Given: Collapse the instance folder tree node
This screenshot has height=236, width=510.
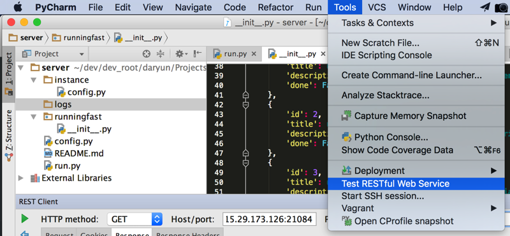Looking at the screenshot, I should point(33,80).
